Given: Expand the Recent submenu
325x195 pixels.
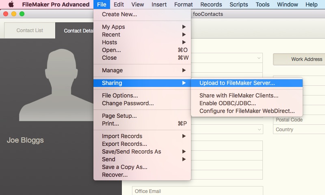Looking at the screenshot, I should tap(142, 35).
